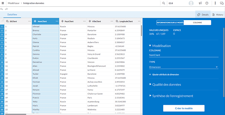Click the table horizontal scrollbar
Image resolution: width=225 pixels, height=115 pixels.
click(x=16, y=114)
